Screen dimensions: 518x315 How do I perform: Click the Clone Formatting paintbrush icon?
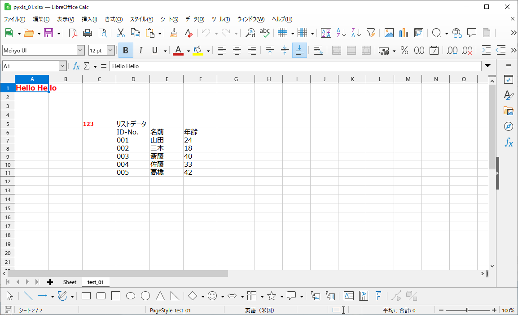coord(174,33)
